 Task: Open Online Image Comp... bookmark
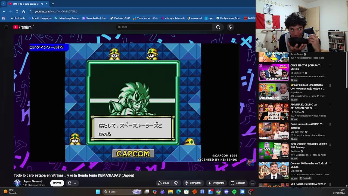click(67, 18)
